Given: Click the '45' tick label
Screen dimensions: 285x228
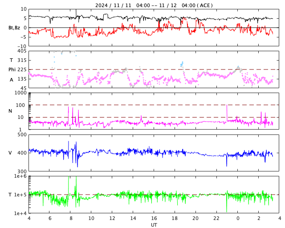Looking at the screenshot, I should tap(24, 88).
